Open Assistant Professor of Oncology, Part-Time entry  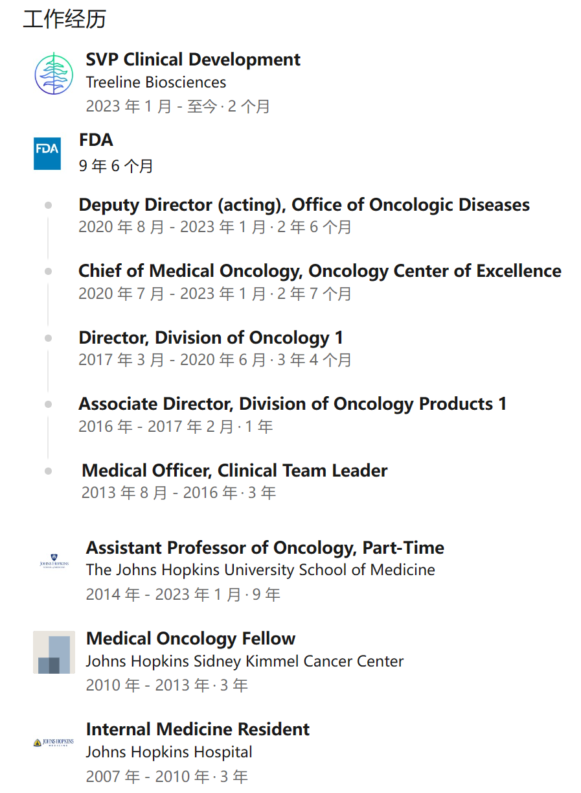point(265,548)
